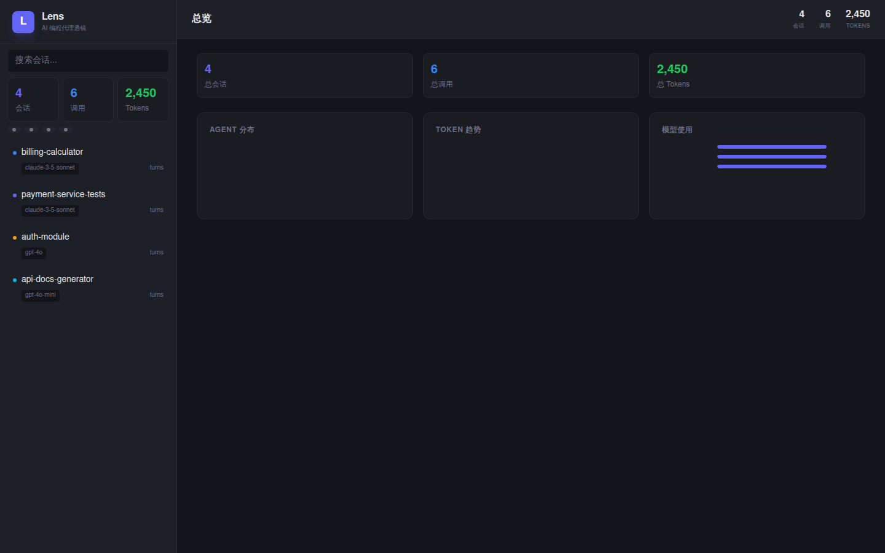Click the TOKEN 趋势 panel heading

[458, 130]
